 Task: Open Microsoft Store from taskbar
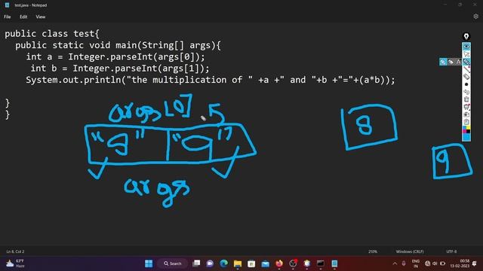[x=251, y=263]
